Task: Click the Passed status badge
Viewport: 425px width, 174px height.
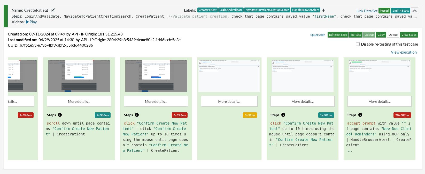Action: click(x=384, y=11)
